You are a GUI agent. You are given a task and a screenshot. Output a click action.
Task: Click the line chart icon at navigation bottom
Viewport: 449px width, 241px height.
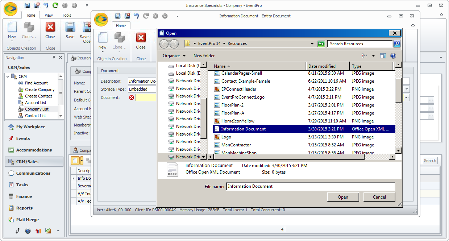pos(48,231)
